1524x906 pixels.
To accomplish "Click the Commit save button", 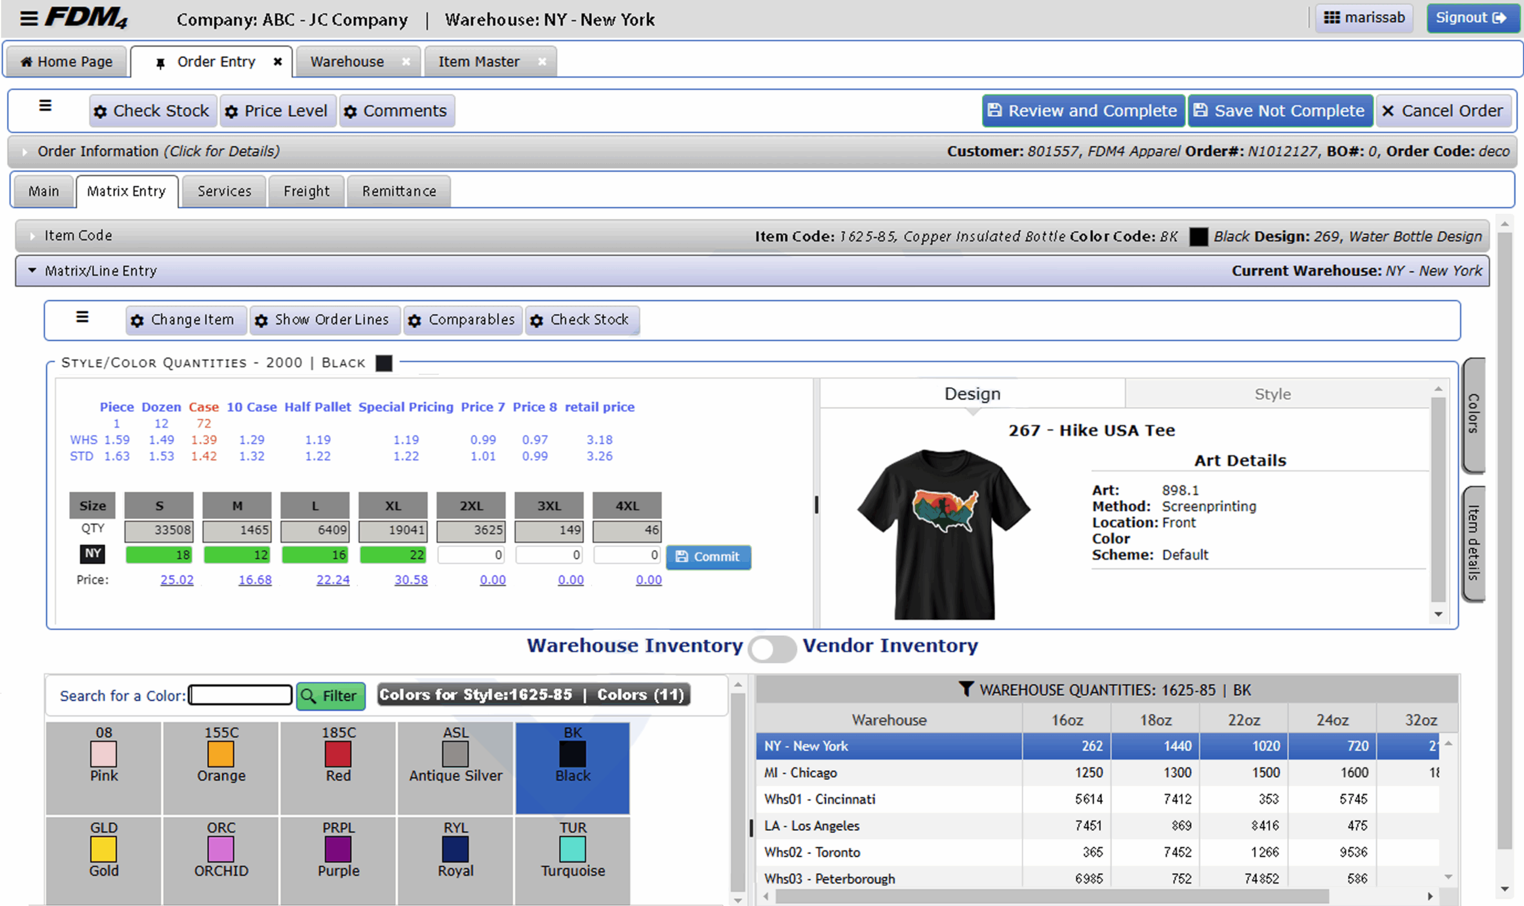I will tap(708, 557).
